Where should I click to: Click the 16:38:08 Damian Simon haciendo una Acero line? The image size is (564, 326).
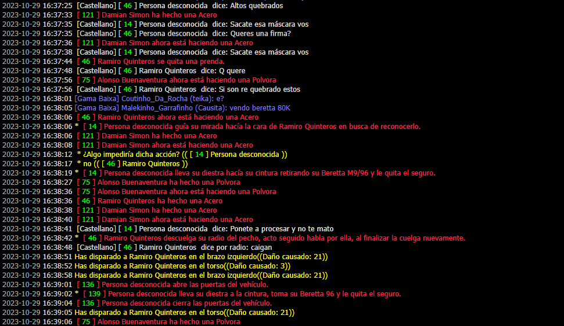point(128,145)
